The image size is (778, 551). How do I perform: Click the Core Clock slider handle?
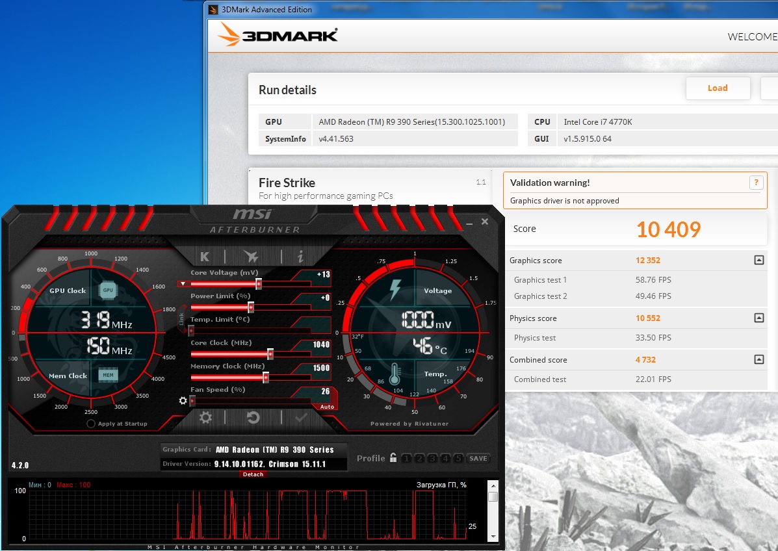click(270, 354)
